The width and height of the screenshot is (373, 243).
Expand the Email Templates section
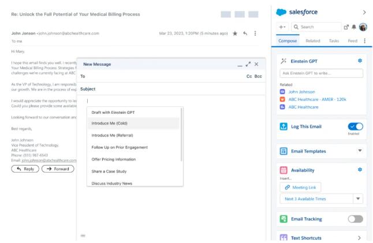click(360, 151)
